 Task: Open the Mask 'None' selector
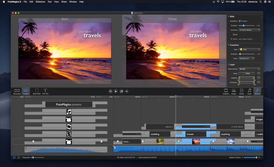[247, 73]
